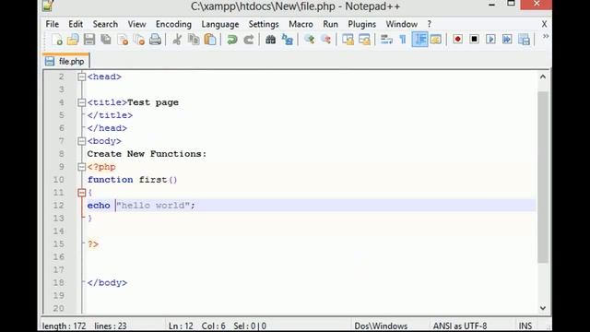This screenshot has width=590, height=332.
Task: Stop macro recording with the square icon
Action: point(474,40)
